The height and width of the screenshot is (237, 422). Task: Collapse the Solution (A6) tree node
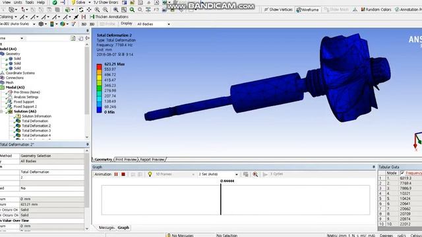click(x=1, y=111)
